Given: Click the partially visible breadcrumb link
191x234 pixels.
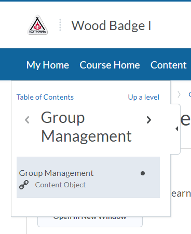Looking at the screenshot, I should (x=190, y=94).
